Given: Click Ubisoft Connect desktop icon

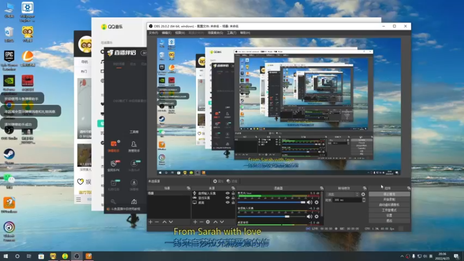Looking at the screenshot, I should 9,231.
